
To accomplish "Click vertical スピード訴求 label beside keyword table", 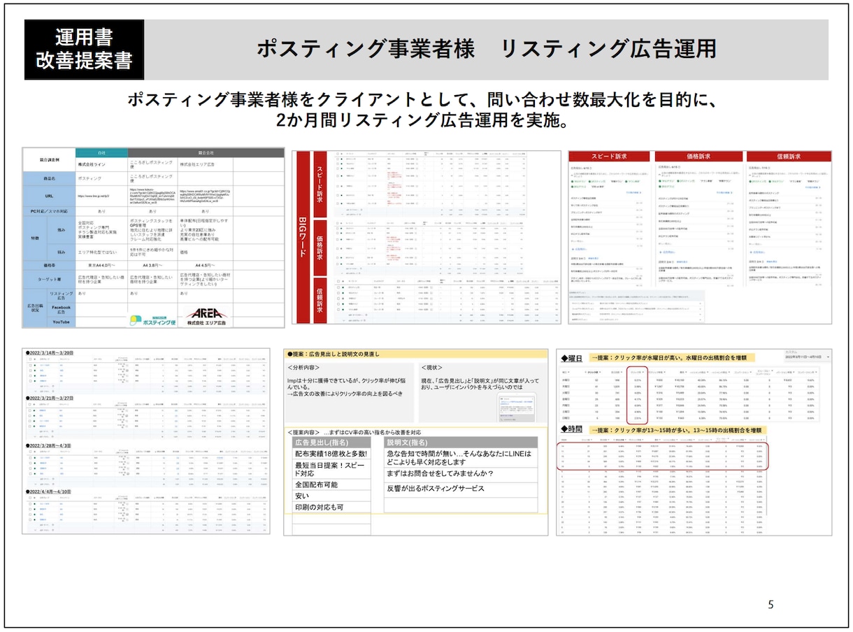I will click(x=320, y=183).
